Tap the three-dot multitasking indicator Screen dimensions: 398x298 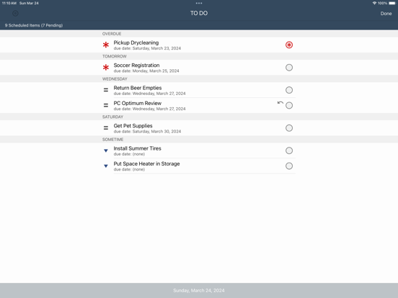(x=199, y=4)
